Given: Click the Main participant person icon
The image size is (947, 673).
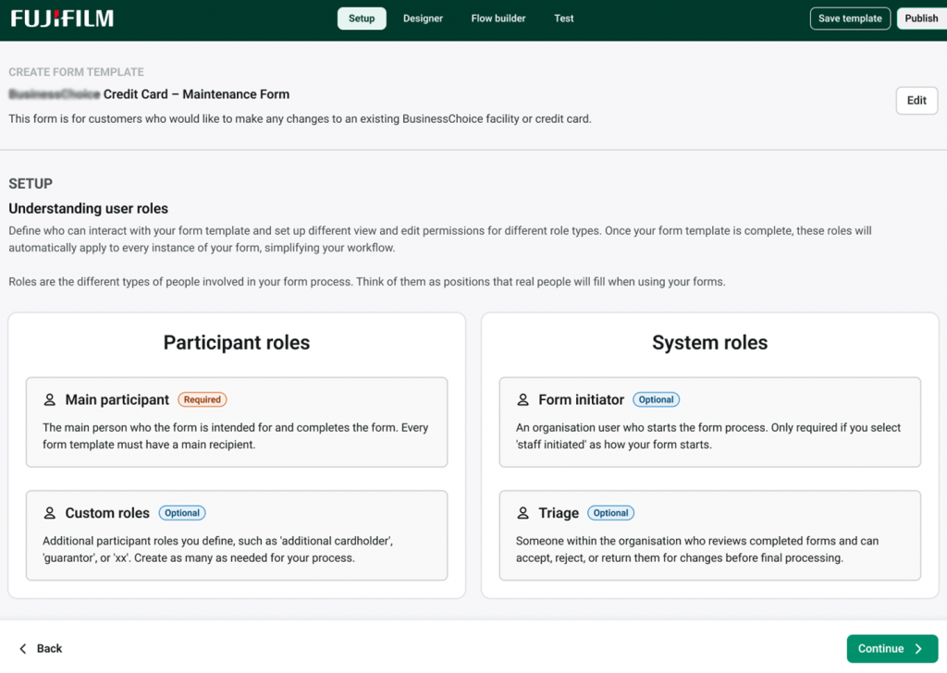Looking at the screenshot, I should point(51,399).
